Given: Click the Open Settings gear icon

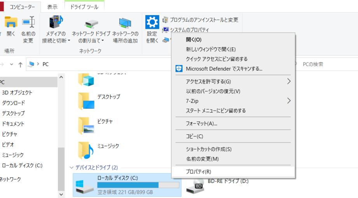Looking at the screenshot, I should point(152,22).
